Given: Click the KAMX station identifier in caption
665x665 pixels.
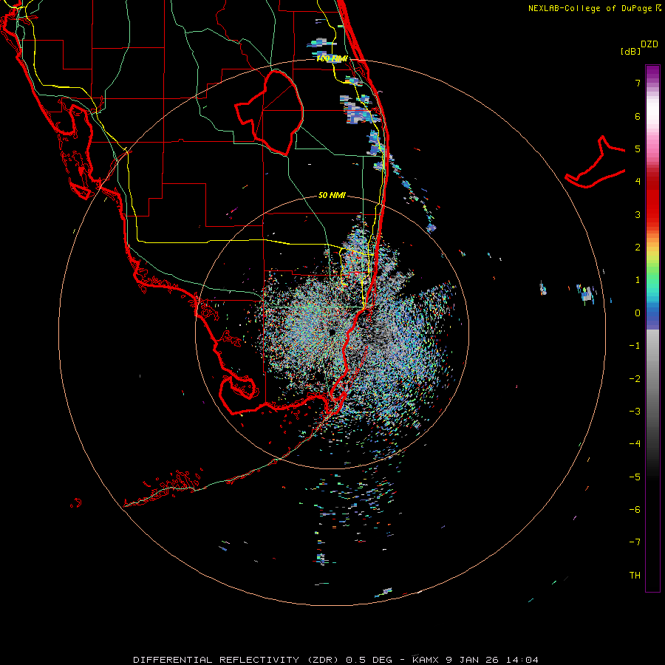Looking at the screenshot, I should pyautogui.click(x=426, y=660).
